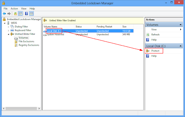185x117 pixels.
Task: Click the Volumes drive icon in tree
Action: click(16, 38)
